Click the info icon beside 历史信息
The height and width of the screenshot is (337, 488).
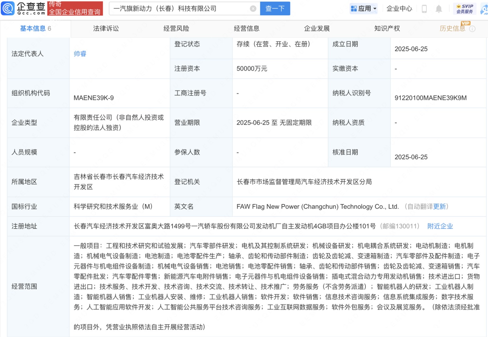(472, 29)
